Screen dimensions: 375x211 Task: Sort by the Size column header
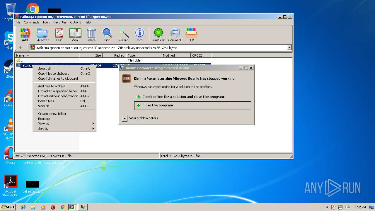coord(91,55)
